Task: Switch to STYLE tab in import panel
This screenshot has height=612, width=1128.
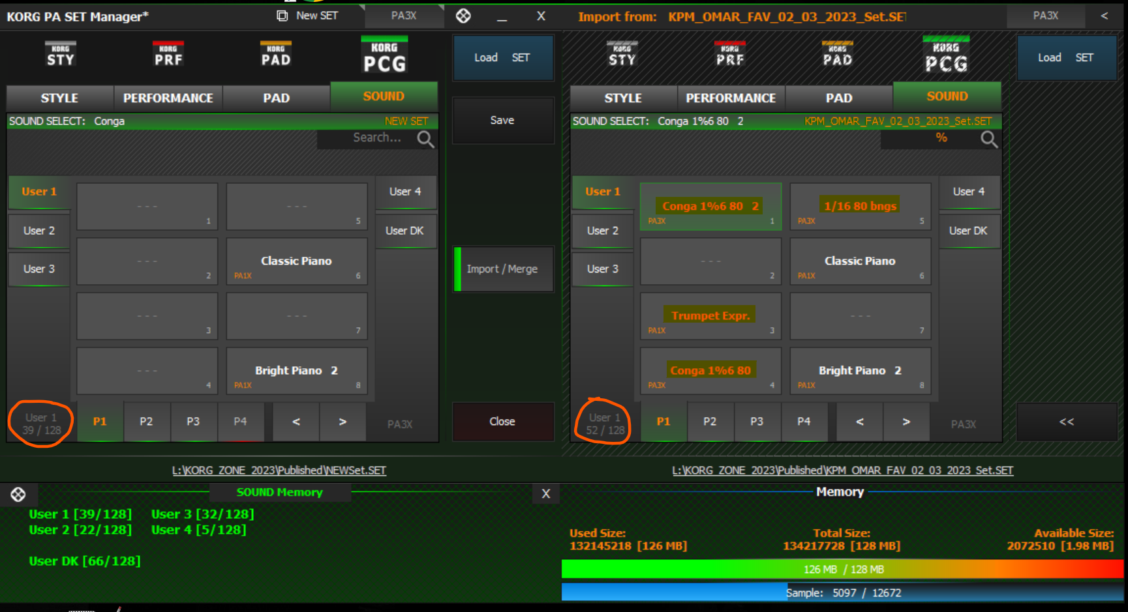Action: point(623,98)
